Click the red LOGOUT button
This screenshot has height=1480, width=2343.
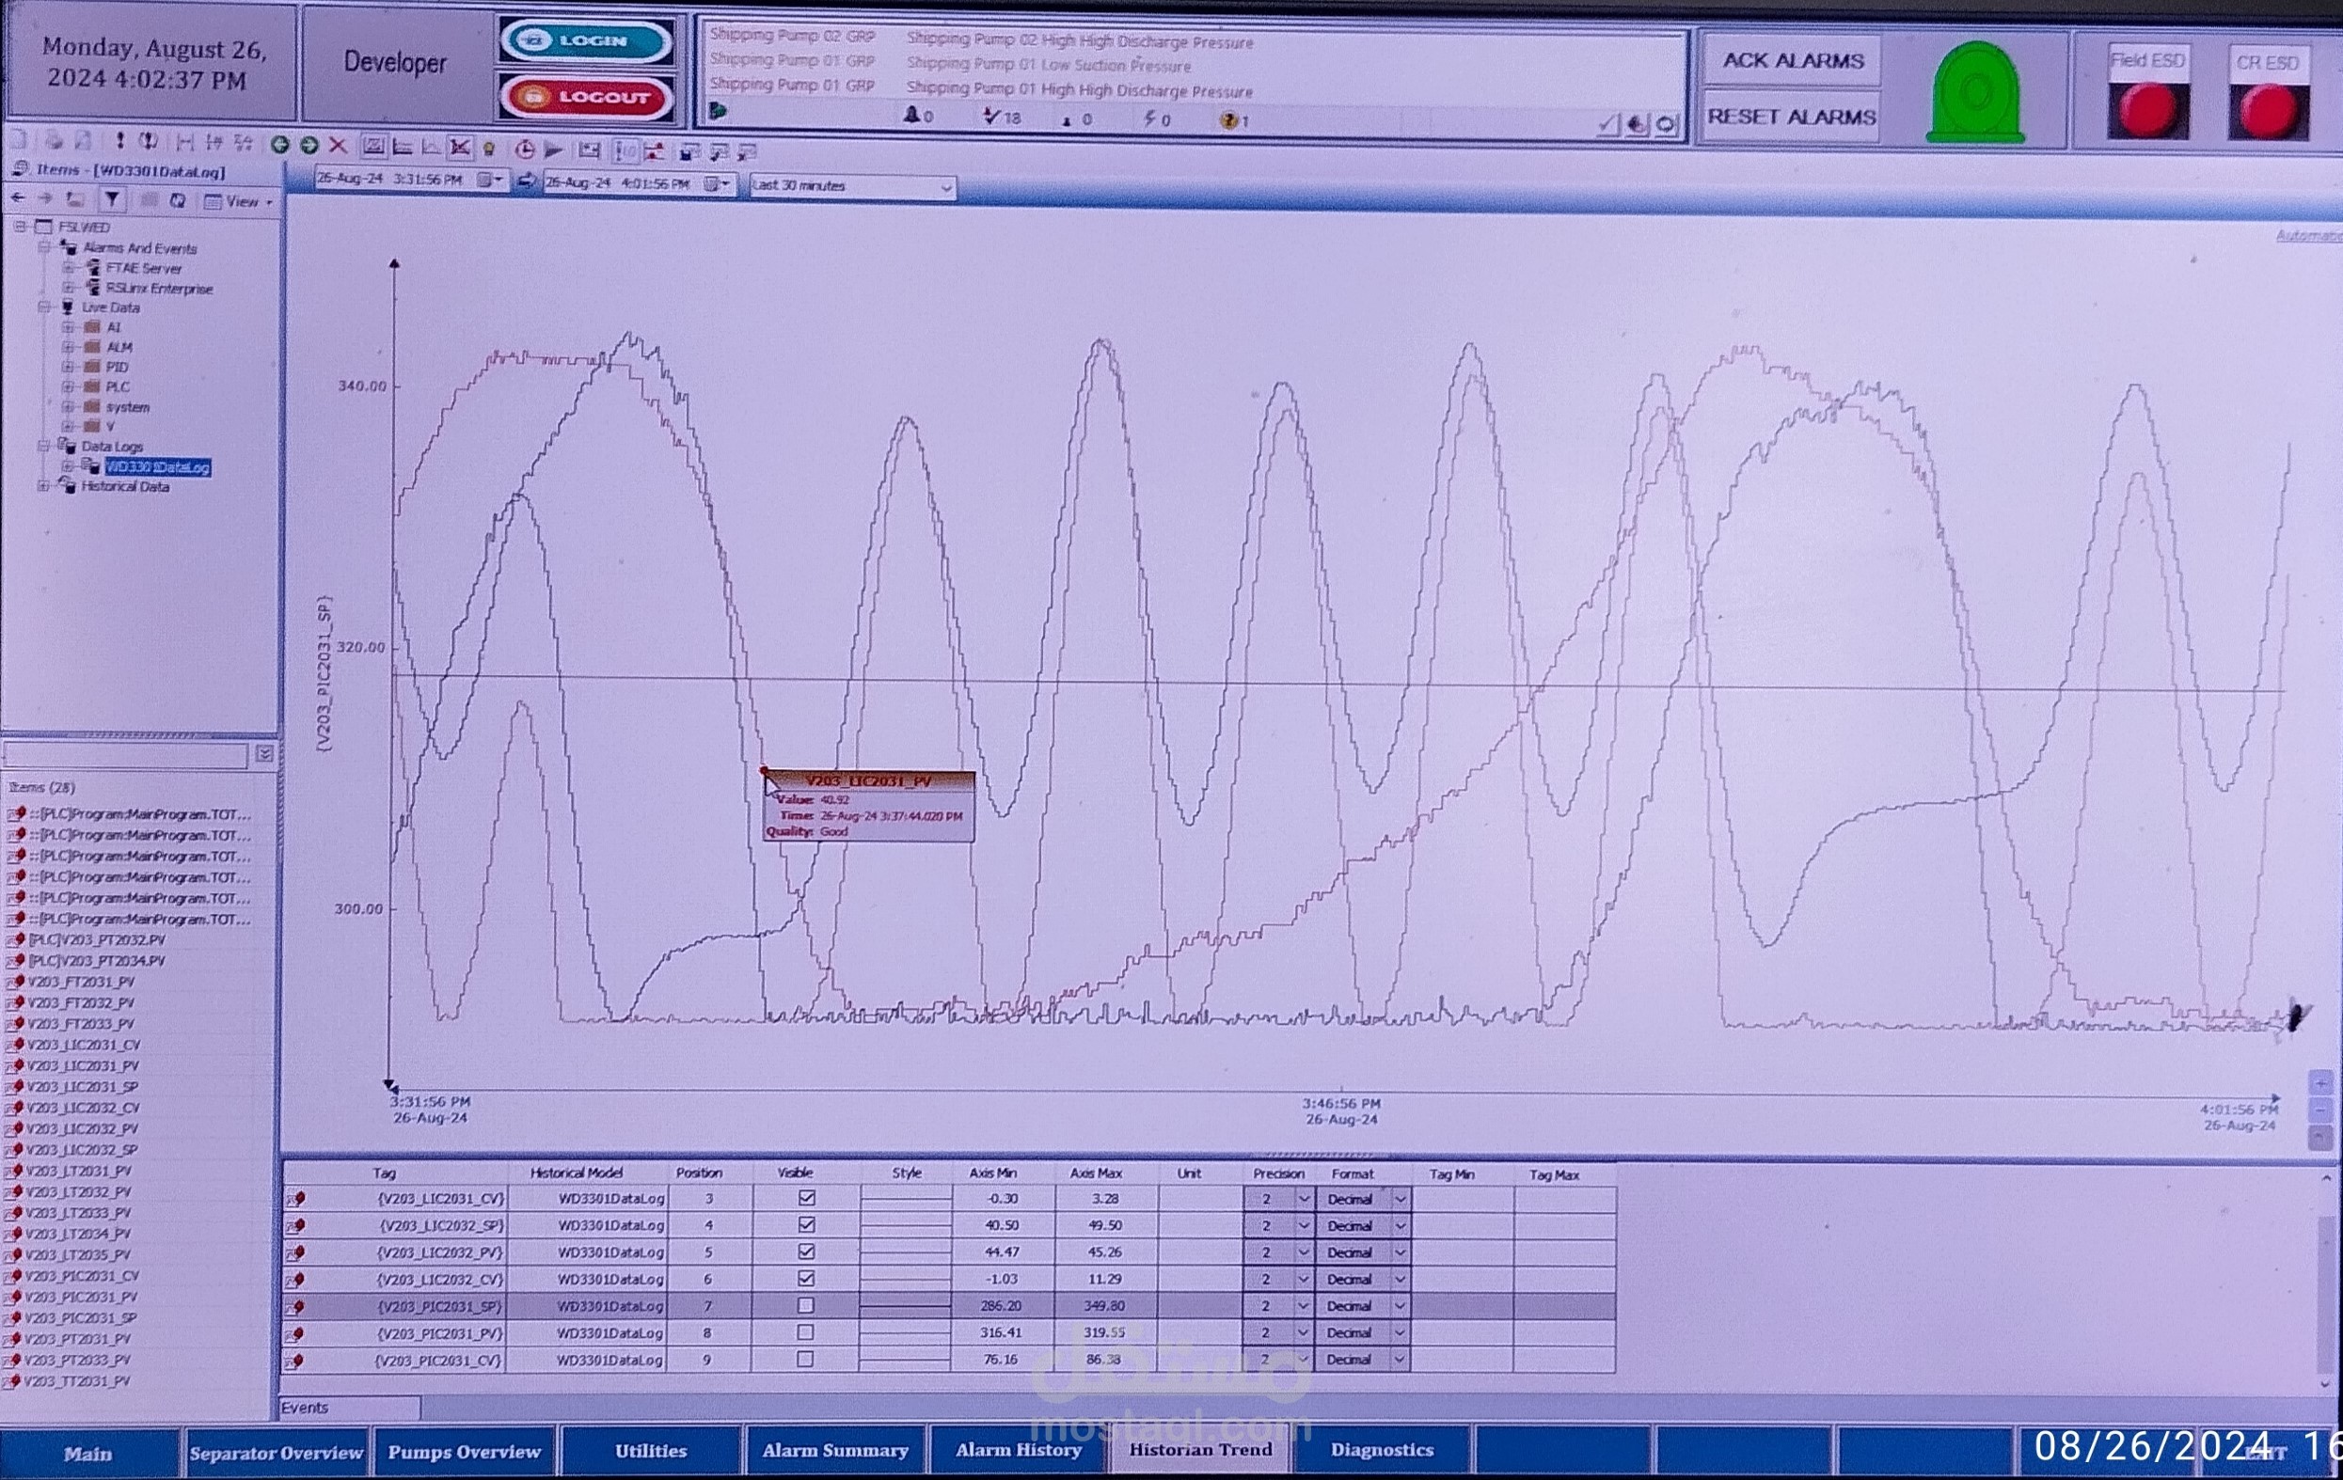coord(587,97)
